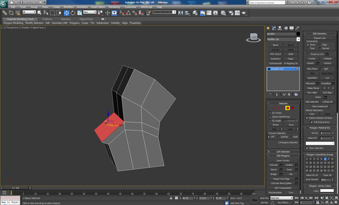Open the Modify command panel tab
Image resolution: width=339 pixels, height=205 pixels.
pyautogui.click(x=274, y=28)
